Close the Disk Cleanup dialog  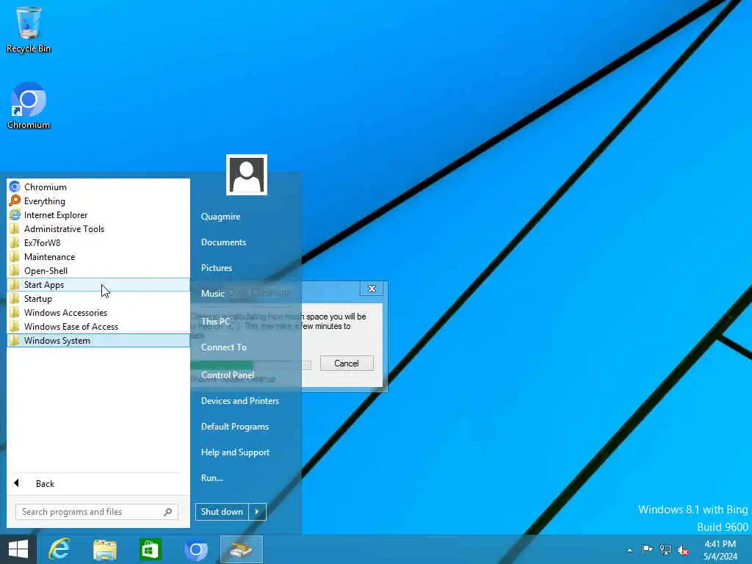pos(372,288)
